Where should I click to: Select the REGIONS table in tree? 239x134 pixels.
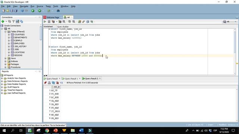(18, 55)
